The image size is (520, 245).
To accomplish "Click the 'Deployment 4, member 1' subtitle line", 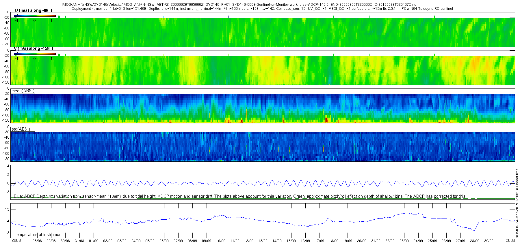I will coord(262,9).
